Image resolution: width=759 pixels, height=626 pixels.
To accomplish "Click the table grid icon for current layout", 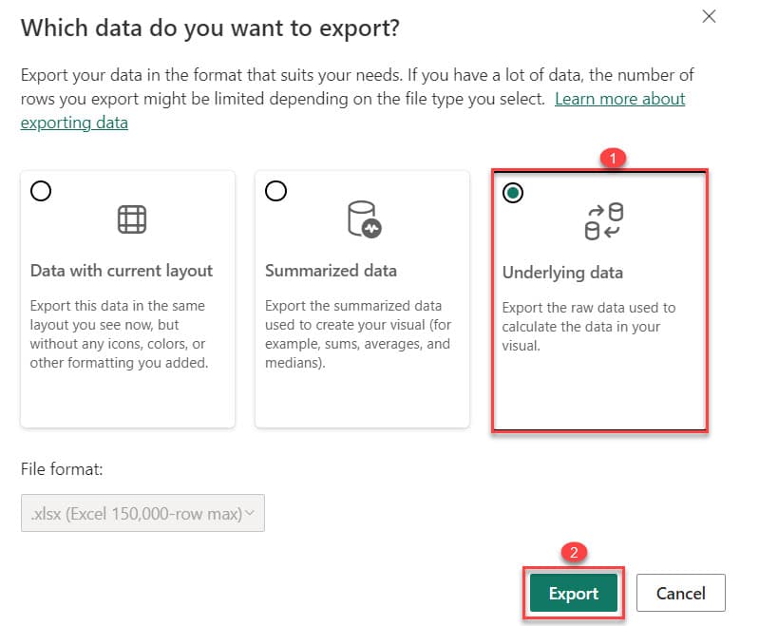I will (132, 219).
